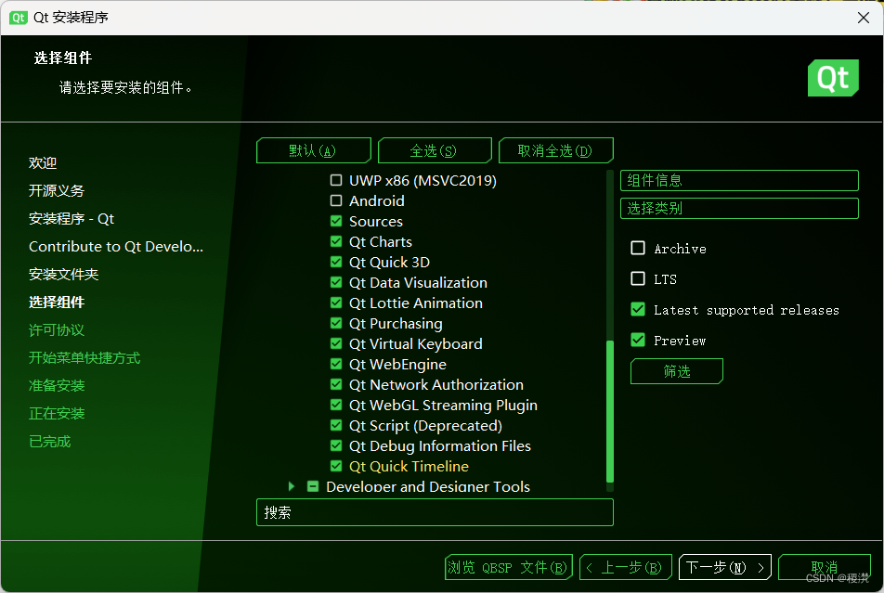Click the 取消全选(D) deselect all button
This screenshot has height=593, width=884.
coord(556,150)
